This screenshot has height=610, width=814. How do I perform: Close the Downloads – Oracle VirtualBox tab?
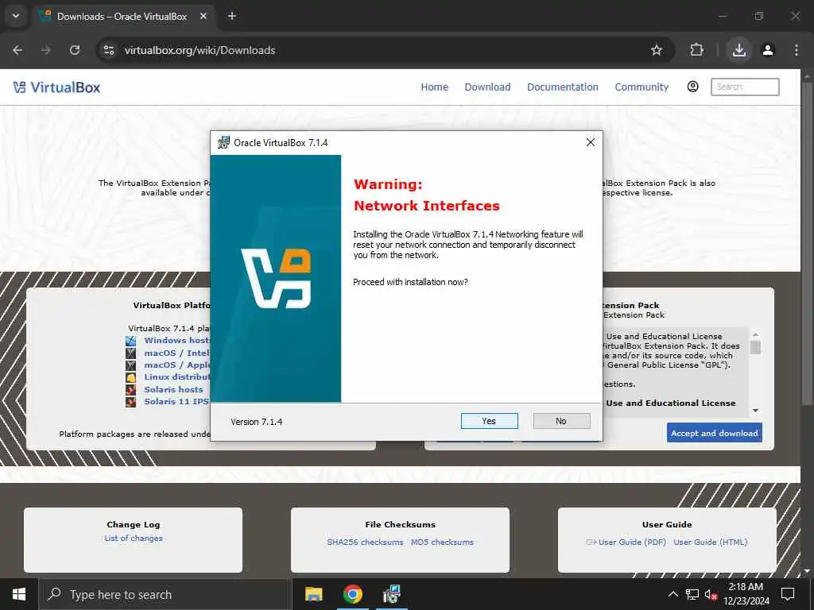pyautogui.click(x=203, y=16)
